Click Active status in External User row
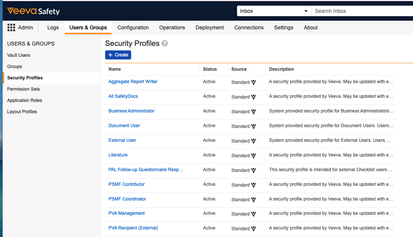This screenshot has height=237, width=413. (209, 140)
